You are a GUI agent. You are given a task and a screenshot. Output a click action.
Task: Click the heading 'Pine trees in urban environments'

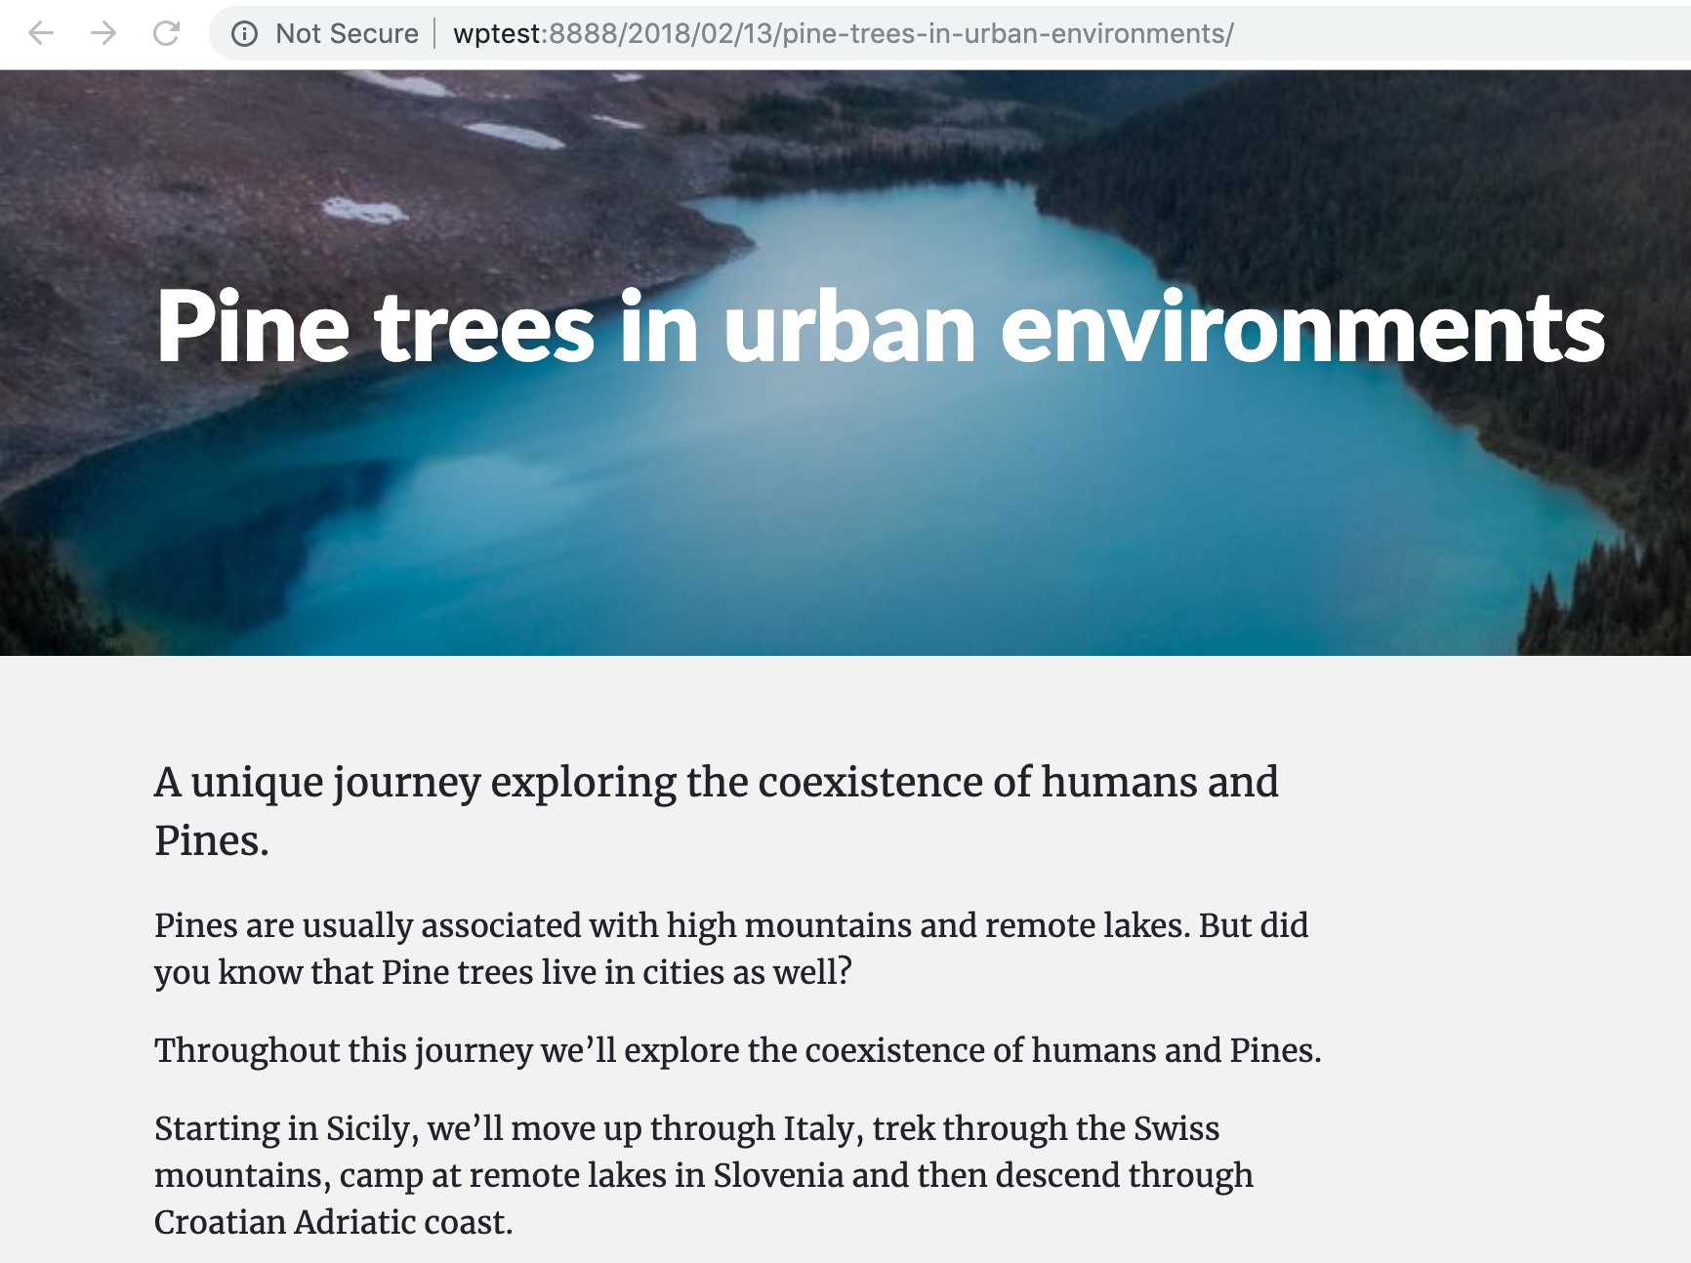point(881,327)
